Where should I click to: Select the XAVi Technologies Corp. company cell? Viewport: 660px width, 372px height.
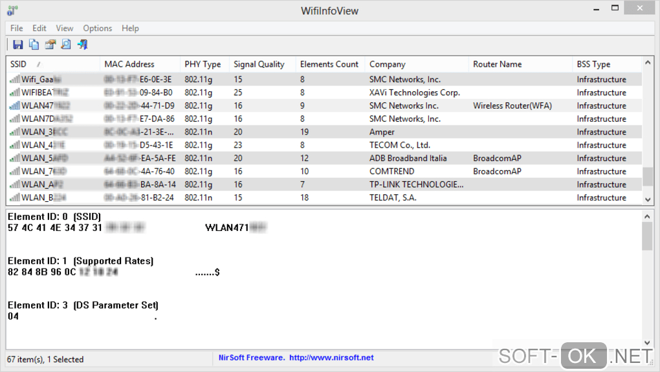point(415,92)
